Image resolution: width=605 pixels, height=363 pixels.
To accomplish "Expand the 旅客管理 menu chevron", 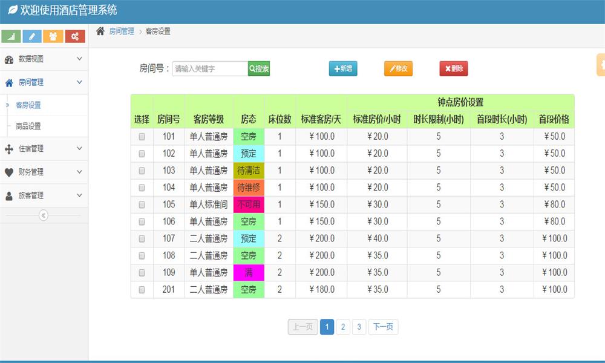I will [x=79, y=195].
